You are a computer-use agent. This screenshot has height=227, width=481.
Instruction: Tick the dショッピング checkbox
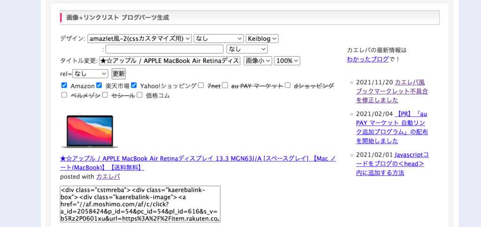287,85
